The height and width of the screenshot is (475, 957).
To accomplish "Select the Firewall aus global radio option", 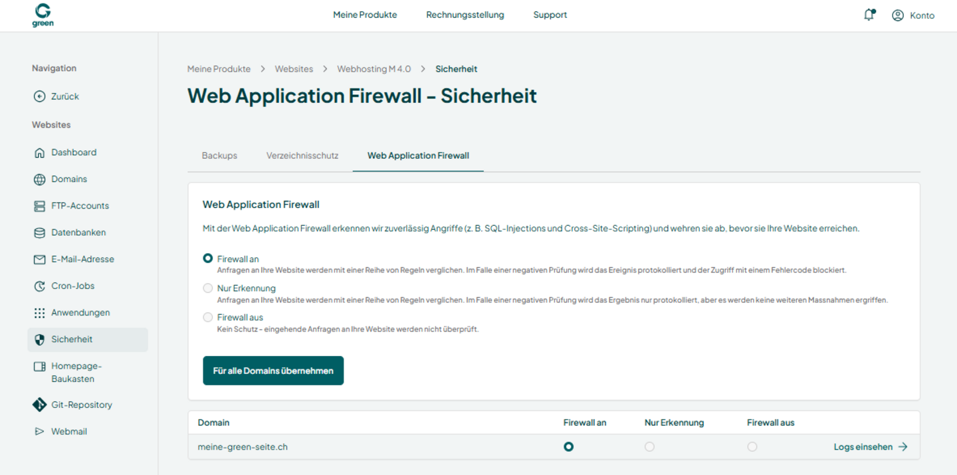I will [208, 318].
